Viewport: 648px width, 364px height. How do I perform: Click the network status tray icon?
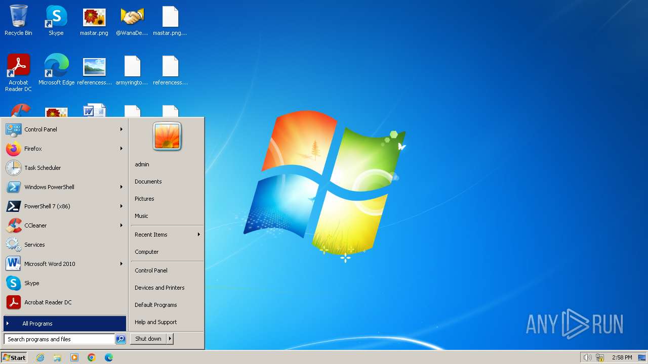pos(600,357)
